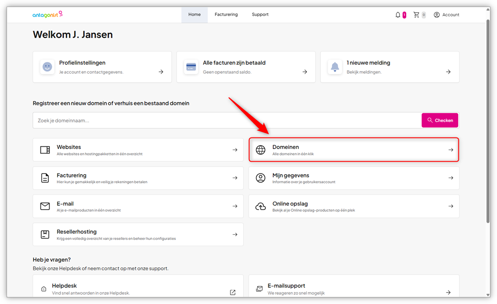Viewport: 497px width, 304px height.
Task: Click the antagonist logo
Action: click(x=47, y=14)
